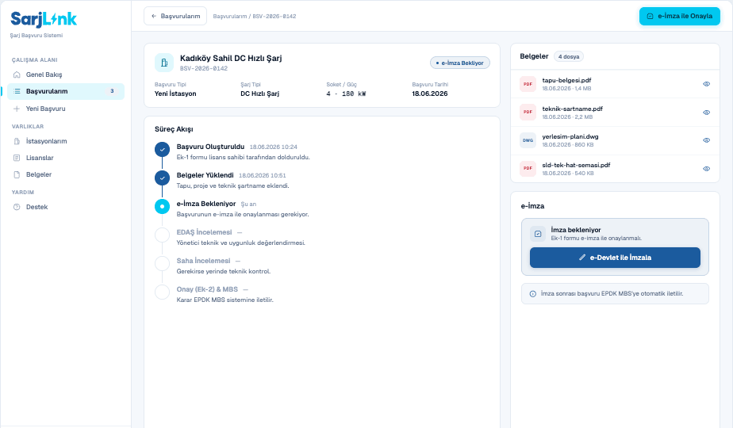Preview teknik-sartname.pdf with eye icon
Screen dimensions: 733x428
pyautogui.click(x=706, y=113)
